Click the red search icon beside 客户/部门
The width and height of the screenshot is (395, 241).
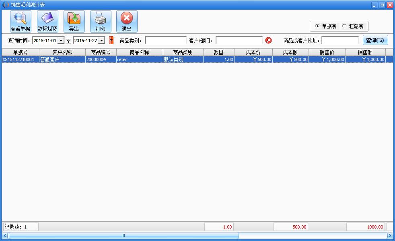pos(269,40)
